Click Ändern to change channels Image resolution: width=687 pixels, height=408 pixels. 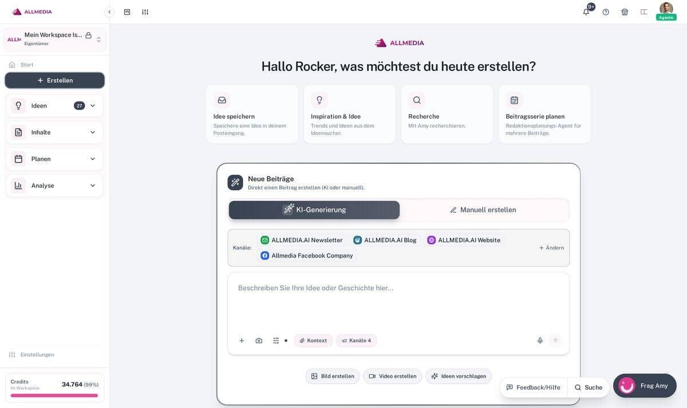tap(551, 248)
